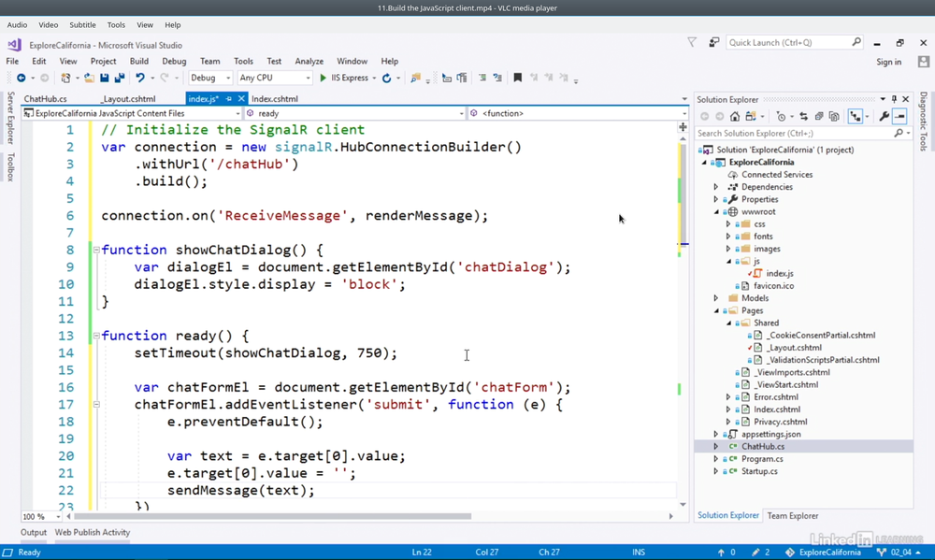The width and height of the screenshot is (935, 560).
Task: Open the VLC Subtitle menu
Action: click(82, 25)
